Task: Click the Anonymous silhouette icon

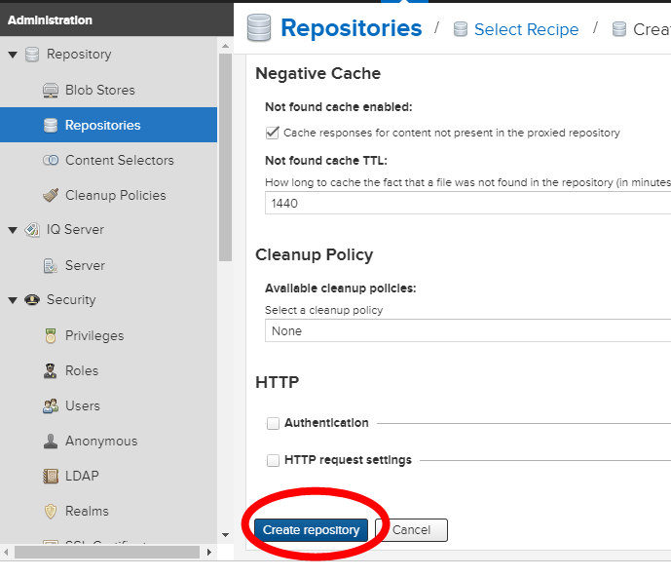Action: click(51, 442)
